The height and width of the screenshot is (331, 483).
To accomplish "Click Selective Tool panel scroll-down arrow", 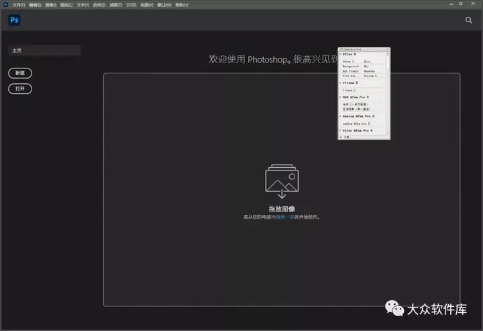I will click(x=388, y=134).
